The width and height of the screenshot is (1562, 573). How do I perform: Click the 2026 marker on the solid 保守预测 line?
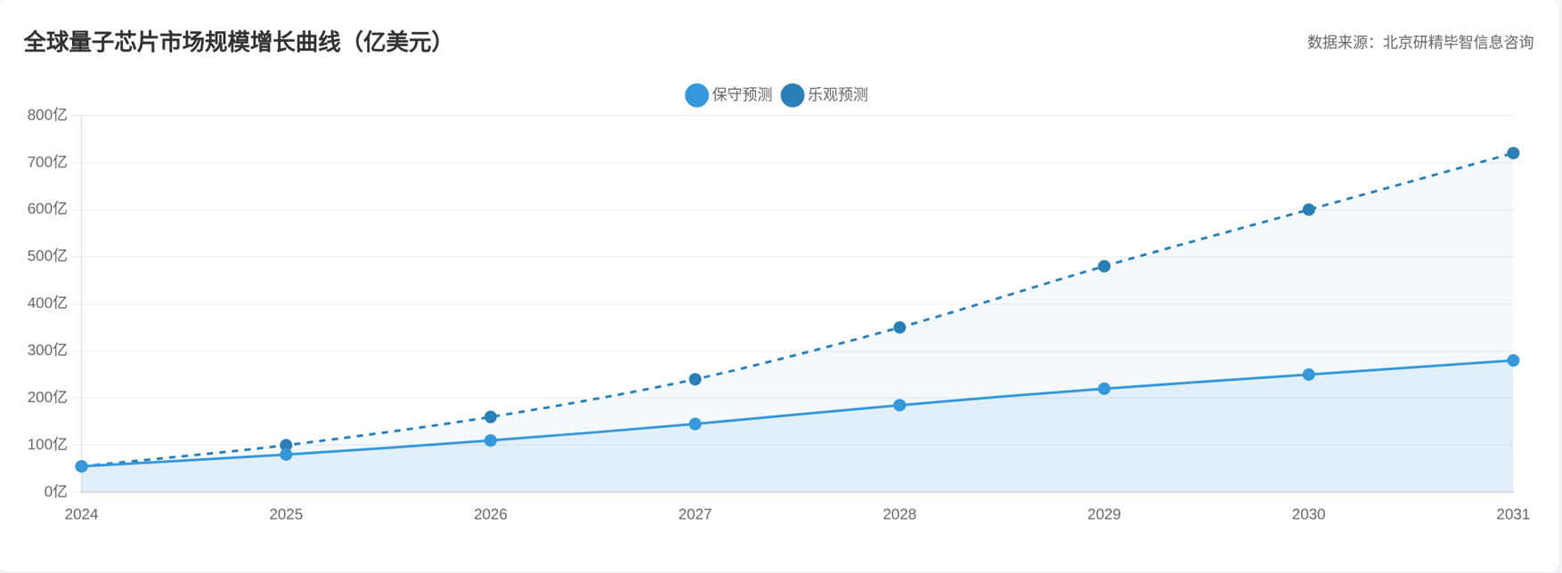point(491,440)
